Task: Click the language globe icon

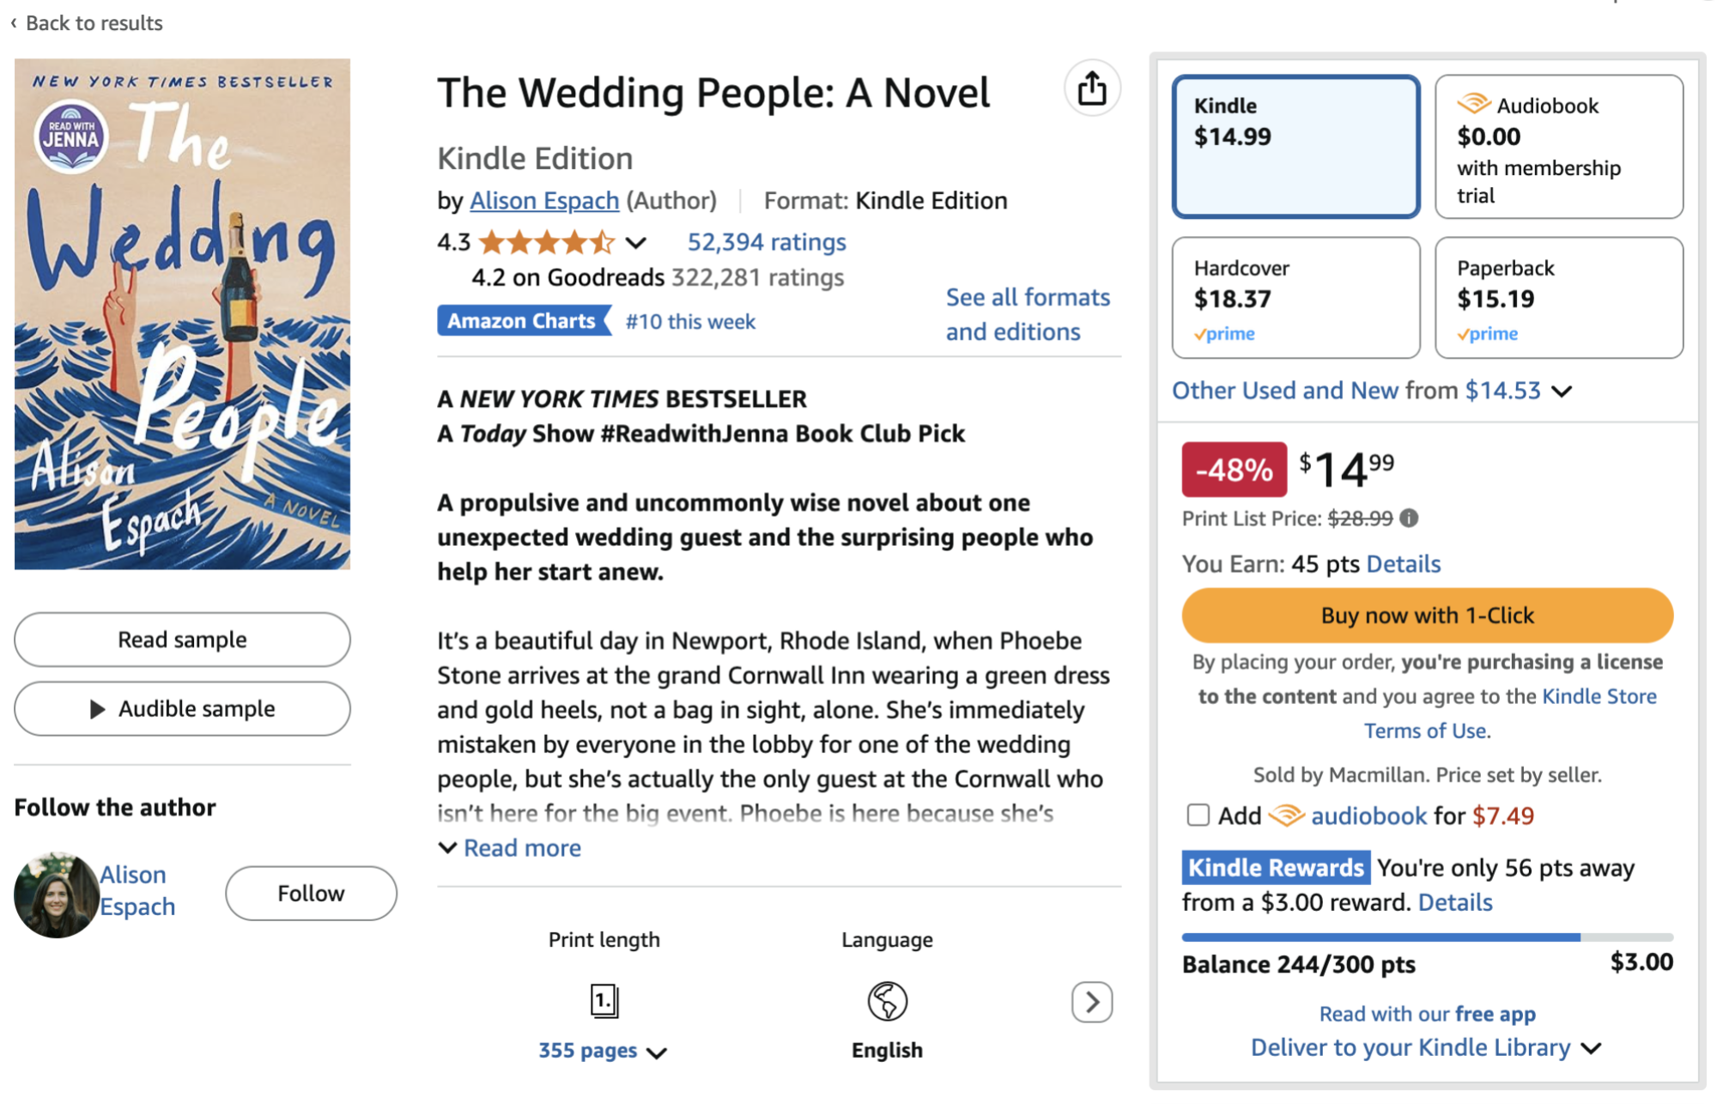Action: pyautogui.click(x=887, y=1001)
